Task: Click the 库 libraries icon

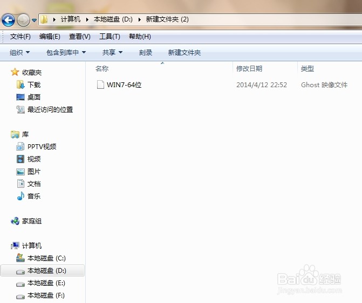Action: pos(15,134)
